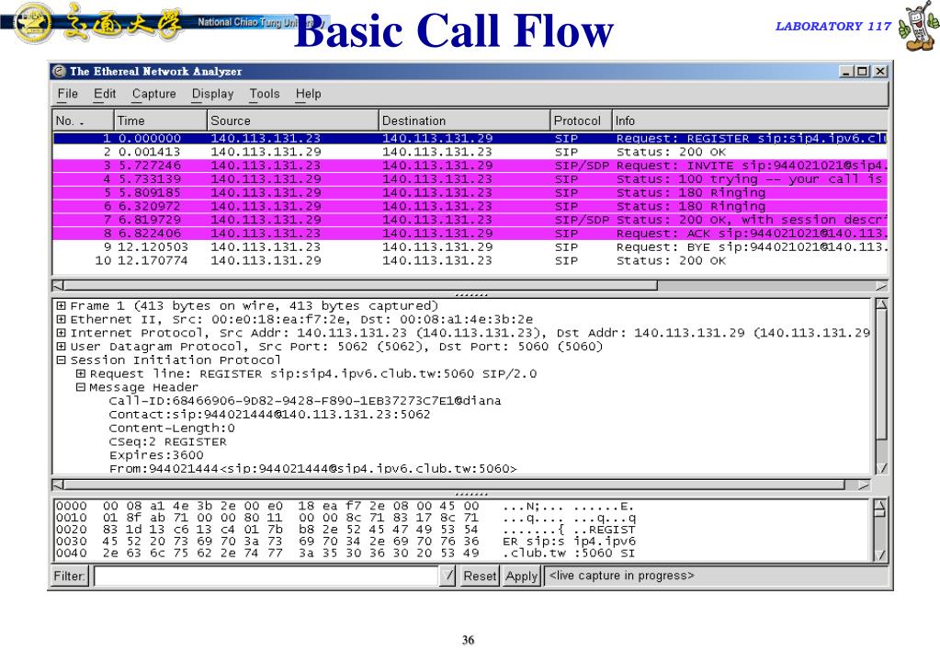The image size is (940, 651).
Task: Click hex dump line 0040
Action: tap(345, 554)
